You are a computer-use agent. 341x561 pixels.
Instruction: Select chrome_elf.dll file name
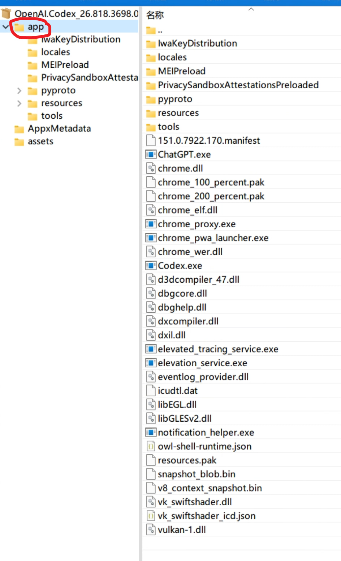click(x=187, y=210)
